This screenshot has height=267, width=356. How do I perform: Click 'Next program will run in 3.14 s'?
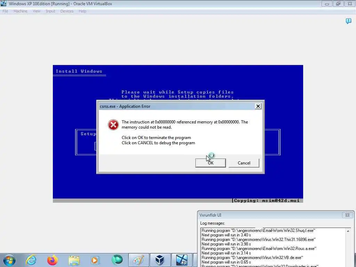click(x=226, y=253)
